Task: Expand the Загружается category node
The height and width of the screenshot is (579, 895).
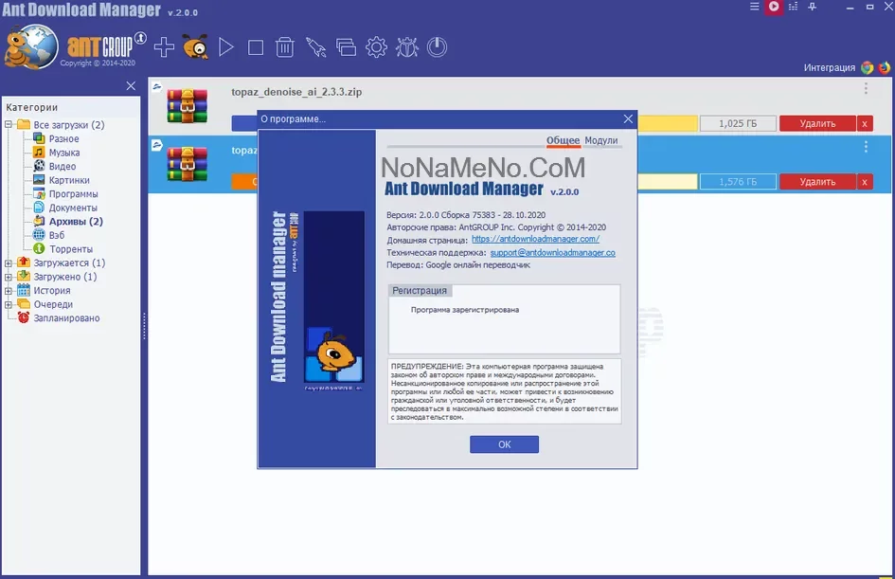Action: [9, 263]
